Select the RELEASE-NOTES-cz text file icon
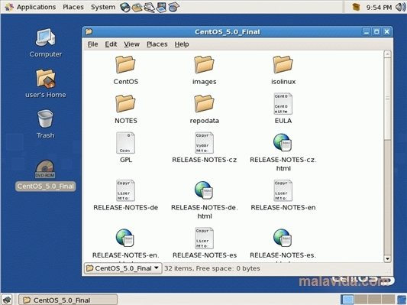407x305 pixels. 205,143
